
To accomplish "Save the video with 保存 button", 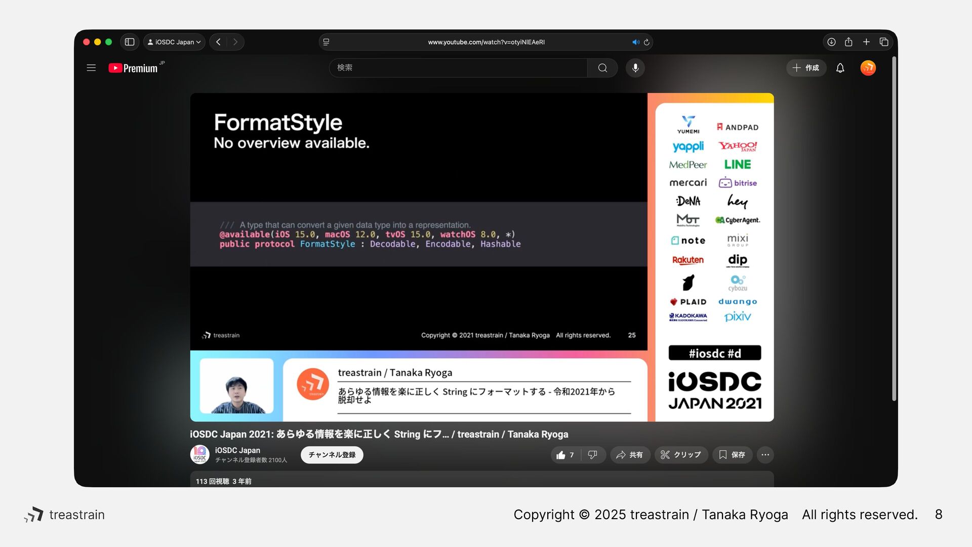I will coord(732,455).
